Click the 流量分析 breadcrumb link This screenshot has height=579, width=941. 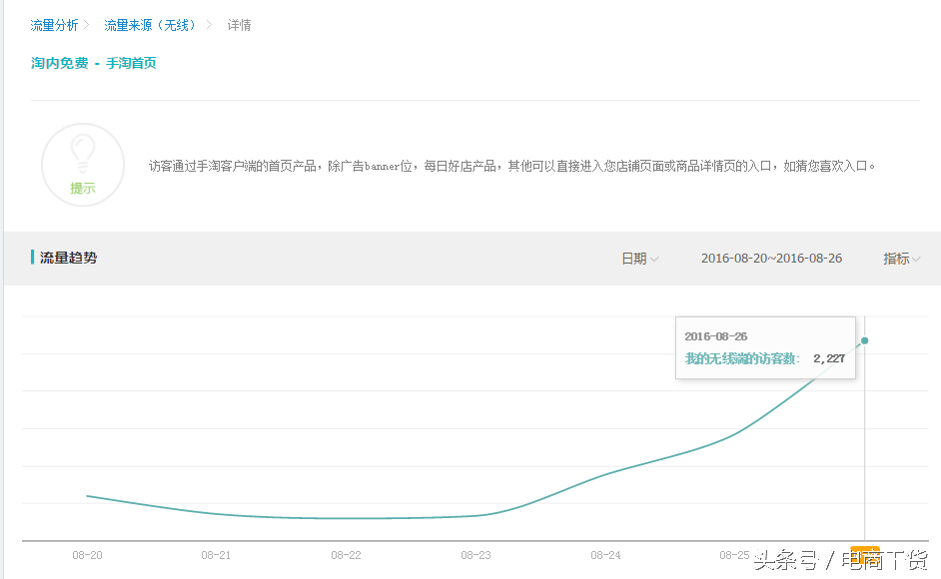(53, 25)
